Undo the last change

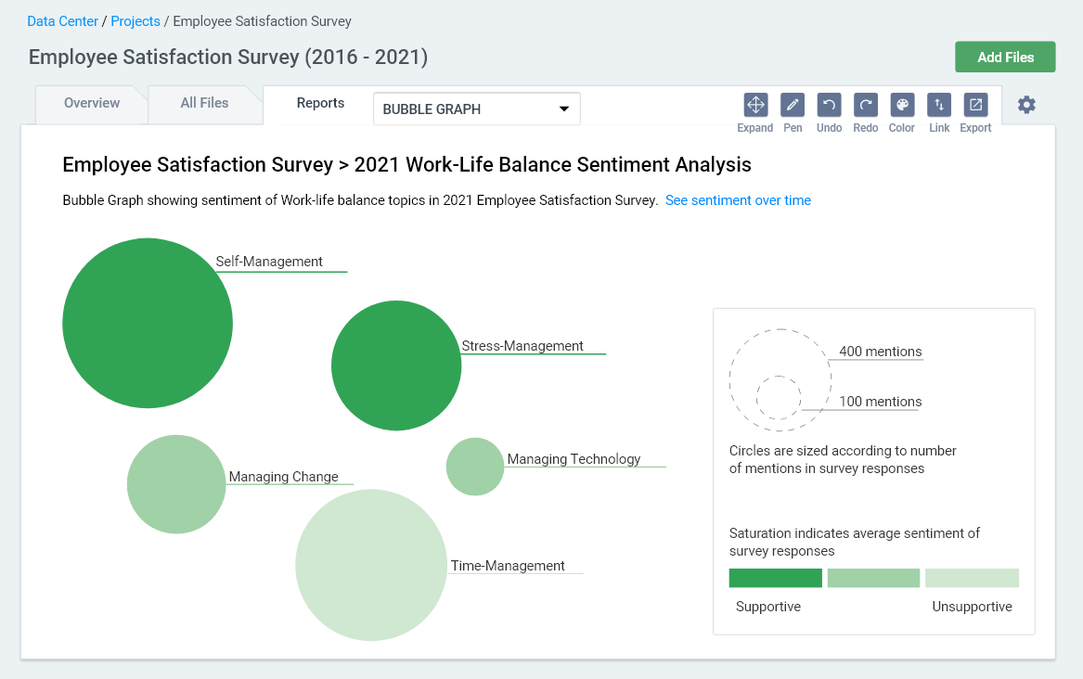828,104
